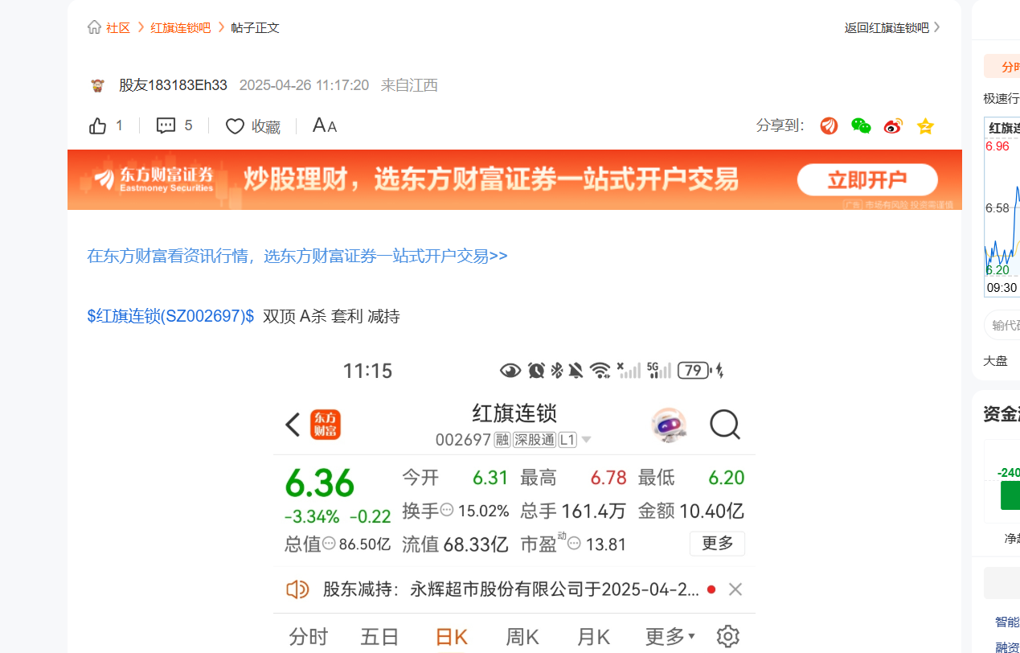Open user 股友183183Eh33 profile

click(x=173, y=85)
